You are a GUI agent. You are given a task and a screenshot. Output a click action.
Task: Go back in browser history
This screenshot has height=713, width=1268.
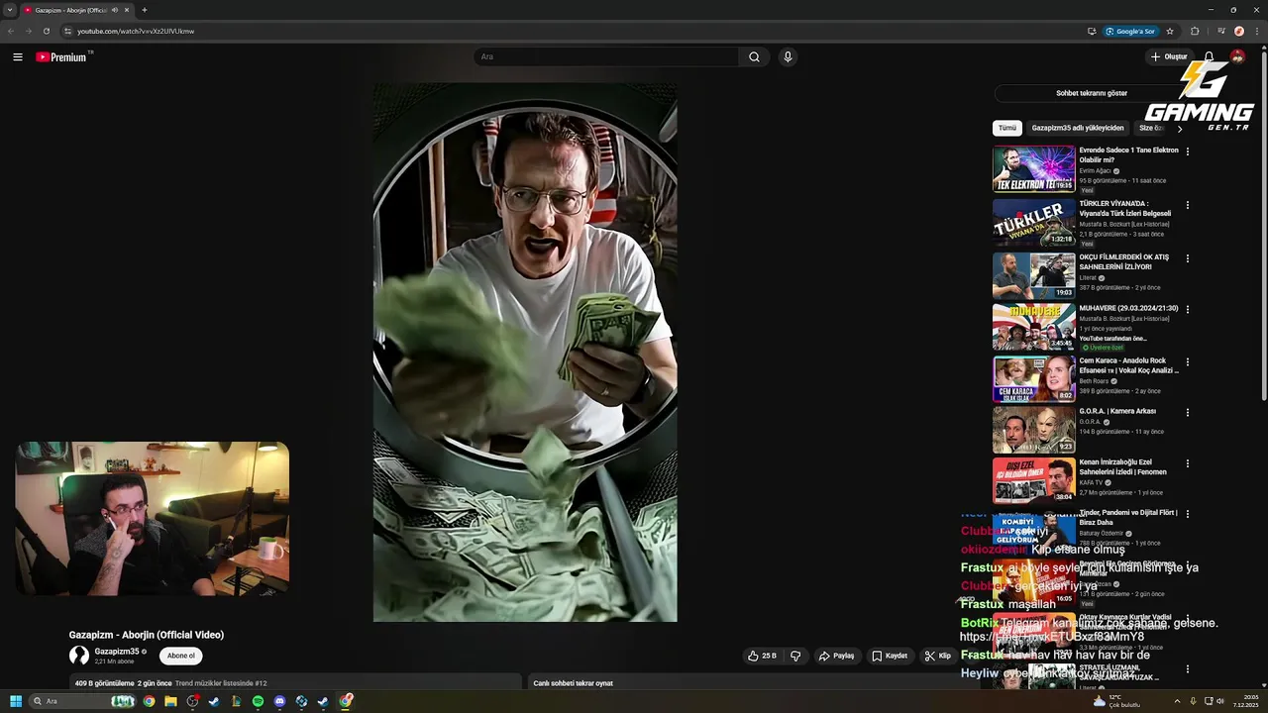(11, 31)
